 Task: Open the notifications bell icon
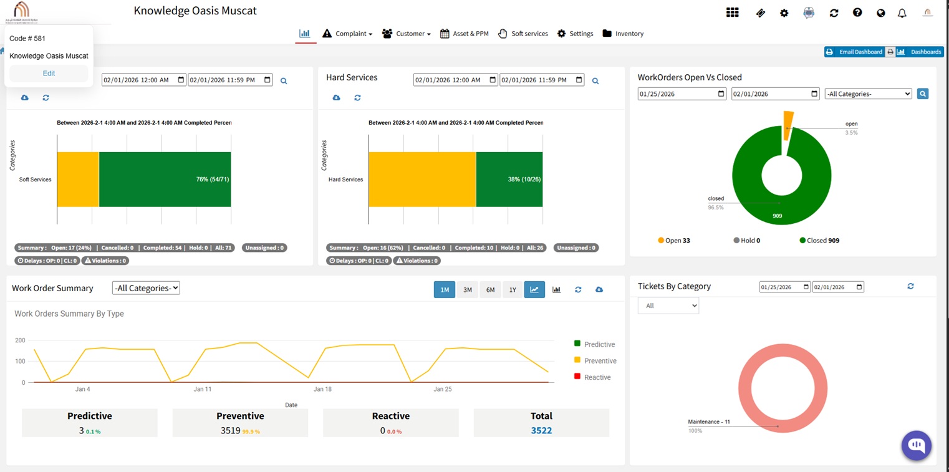[x=902, y=12]
